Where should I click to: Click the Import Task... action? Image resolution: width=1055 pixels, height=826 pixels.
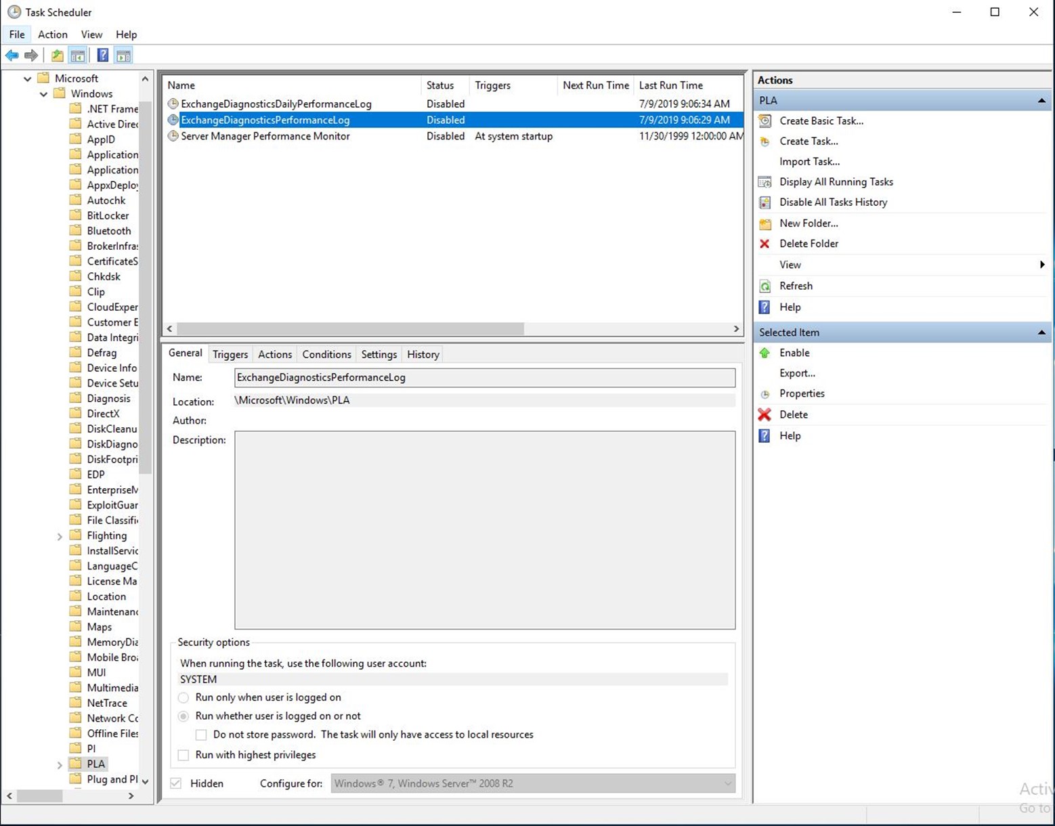click(809, 161)
